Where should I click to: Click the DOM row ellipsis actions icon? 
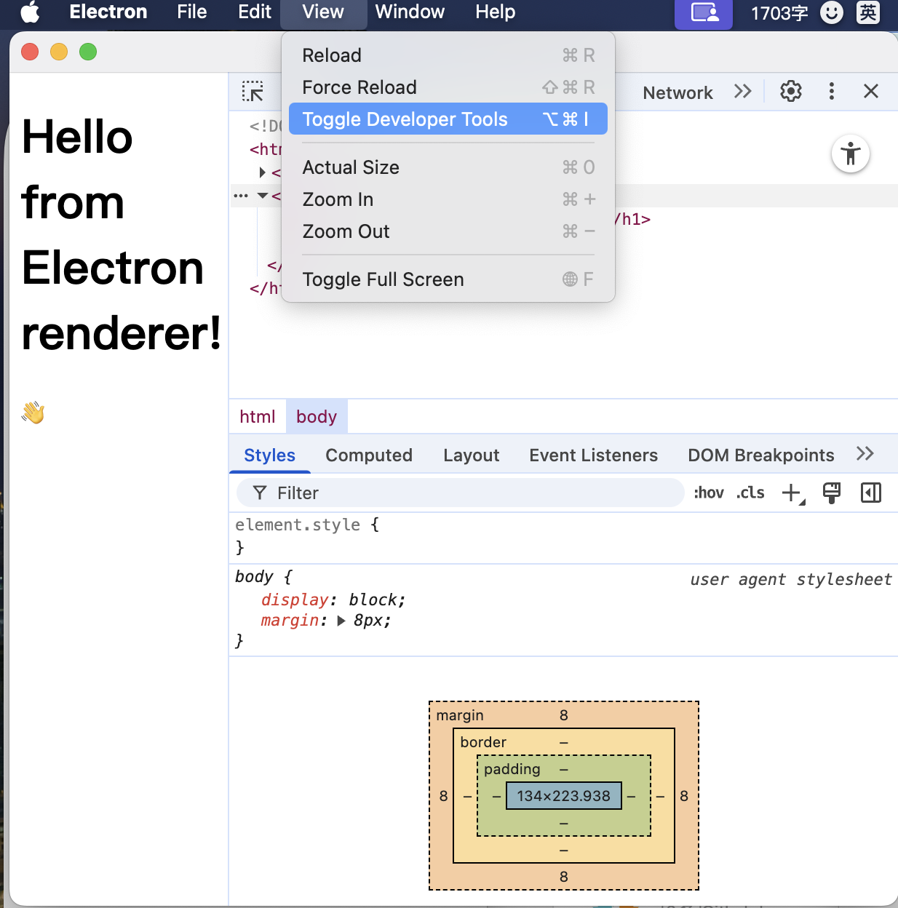[x=241, y=196]
